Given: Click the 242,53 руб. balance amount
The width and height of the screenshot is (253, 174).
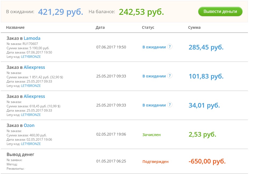Looking at the screenshot, I should 141,12.
